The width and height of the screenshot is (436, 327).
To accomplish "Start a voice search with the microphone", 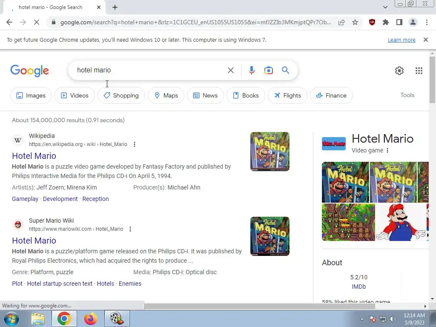I will click(251, 70).
